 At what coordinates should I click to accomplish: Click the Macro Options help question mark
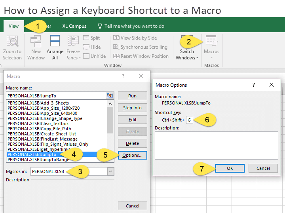(x=253, y=85)
